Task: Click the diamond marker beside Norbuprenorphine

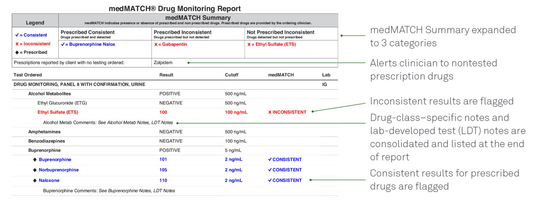Action: pos(35,170)
